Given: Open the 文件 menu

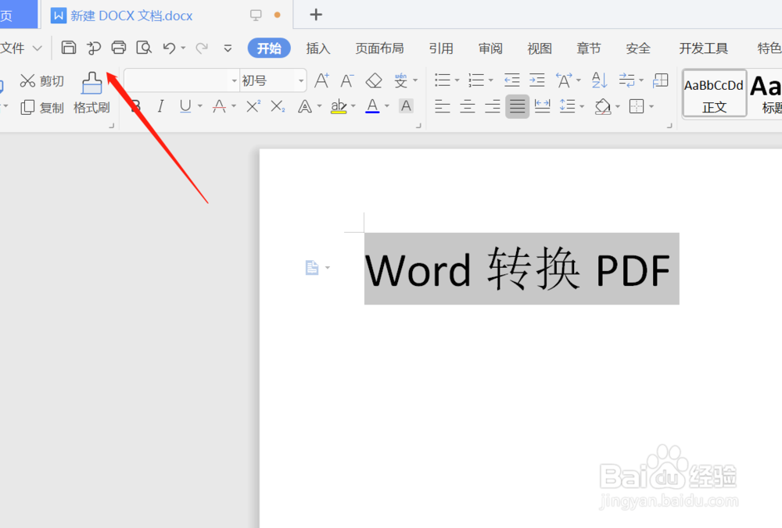Looking at the screenshot, I should [16, 48].
